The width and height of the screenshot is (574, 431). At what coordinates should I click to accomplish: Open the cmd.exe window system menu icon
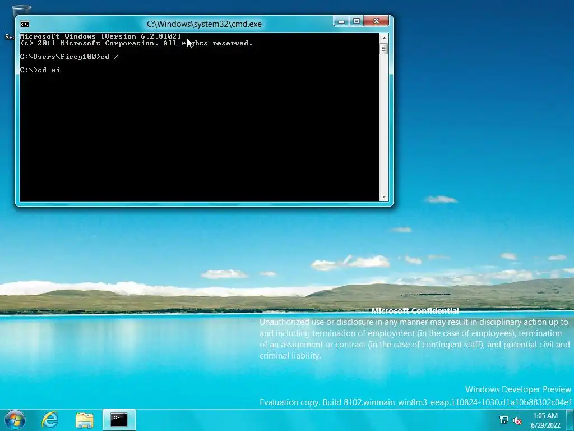point(25,24)
